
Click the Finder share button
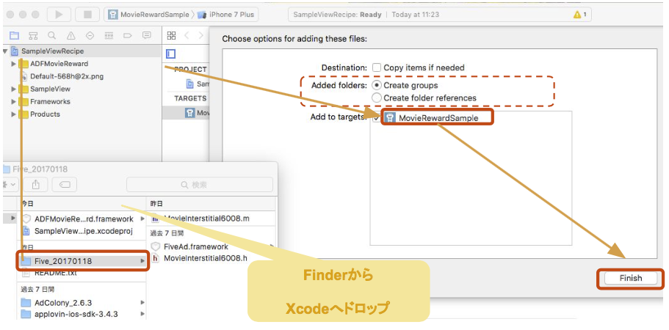tap(36, 184)
